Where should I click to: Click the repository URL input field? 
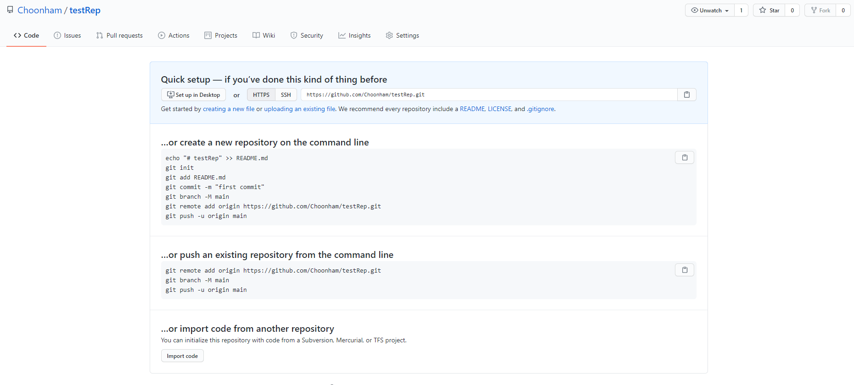click(489, 95)
